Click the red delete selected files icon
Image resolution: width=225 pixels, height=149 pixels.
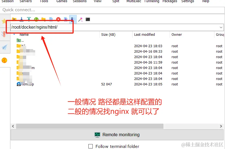coord(58,19)
